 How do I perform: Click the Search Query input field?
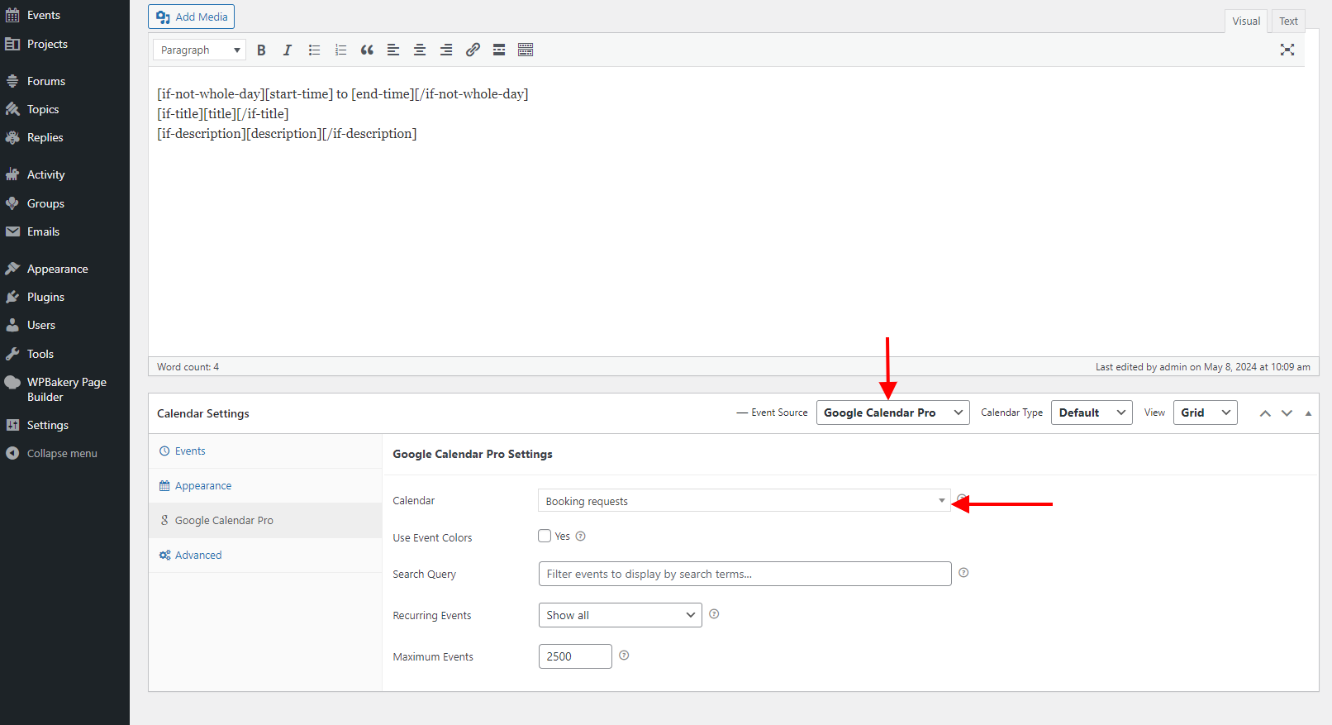click(x=744, y=574)
